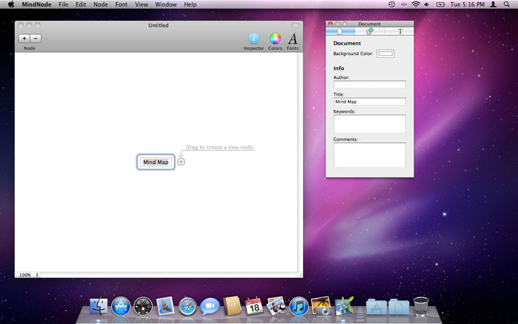518x324 pixels.
Task: Close the Document inspector panel
Action: pos(330,24)
